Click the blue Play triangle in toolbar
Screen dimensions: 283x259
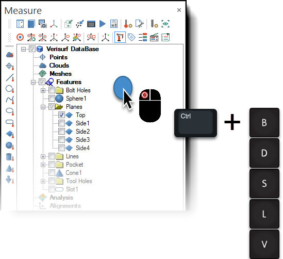103,24
